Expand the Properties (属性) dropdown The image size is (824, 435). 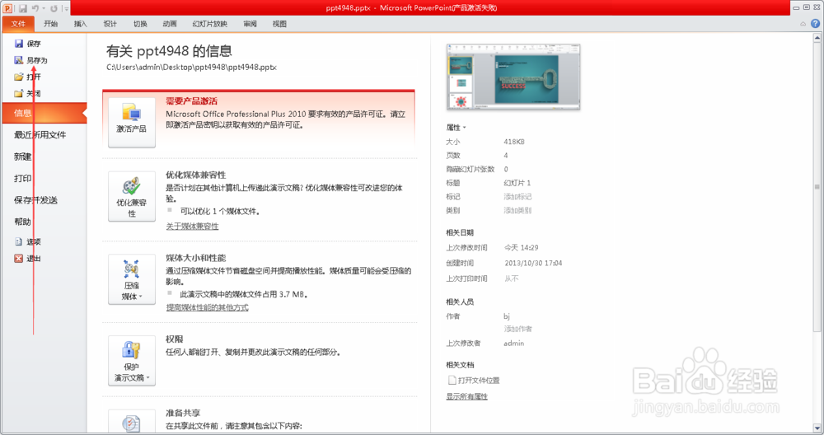[456, 128]
